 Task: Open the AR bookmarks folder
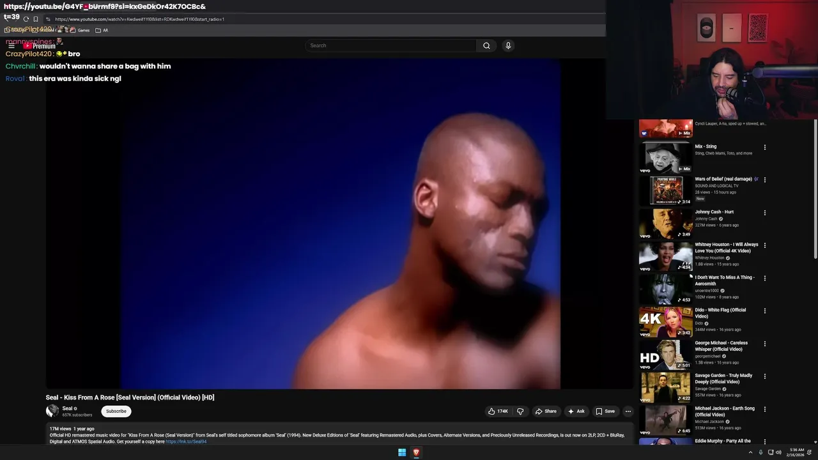[x=102, y=30]
